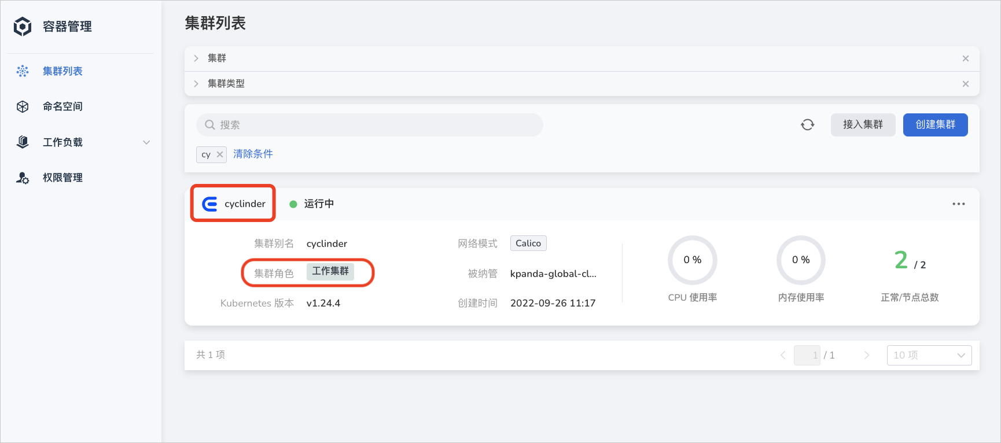Click the 权限管理 user-gear icon

pos(23,178)
